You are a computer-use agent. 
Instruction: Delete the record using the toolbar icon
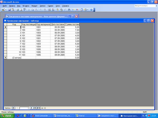pyautogui.click(x=77, y=10)
